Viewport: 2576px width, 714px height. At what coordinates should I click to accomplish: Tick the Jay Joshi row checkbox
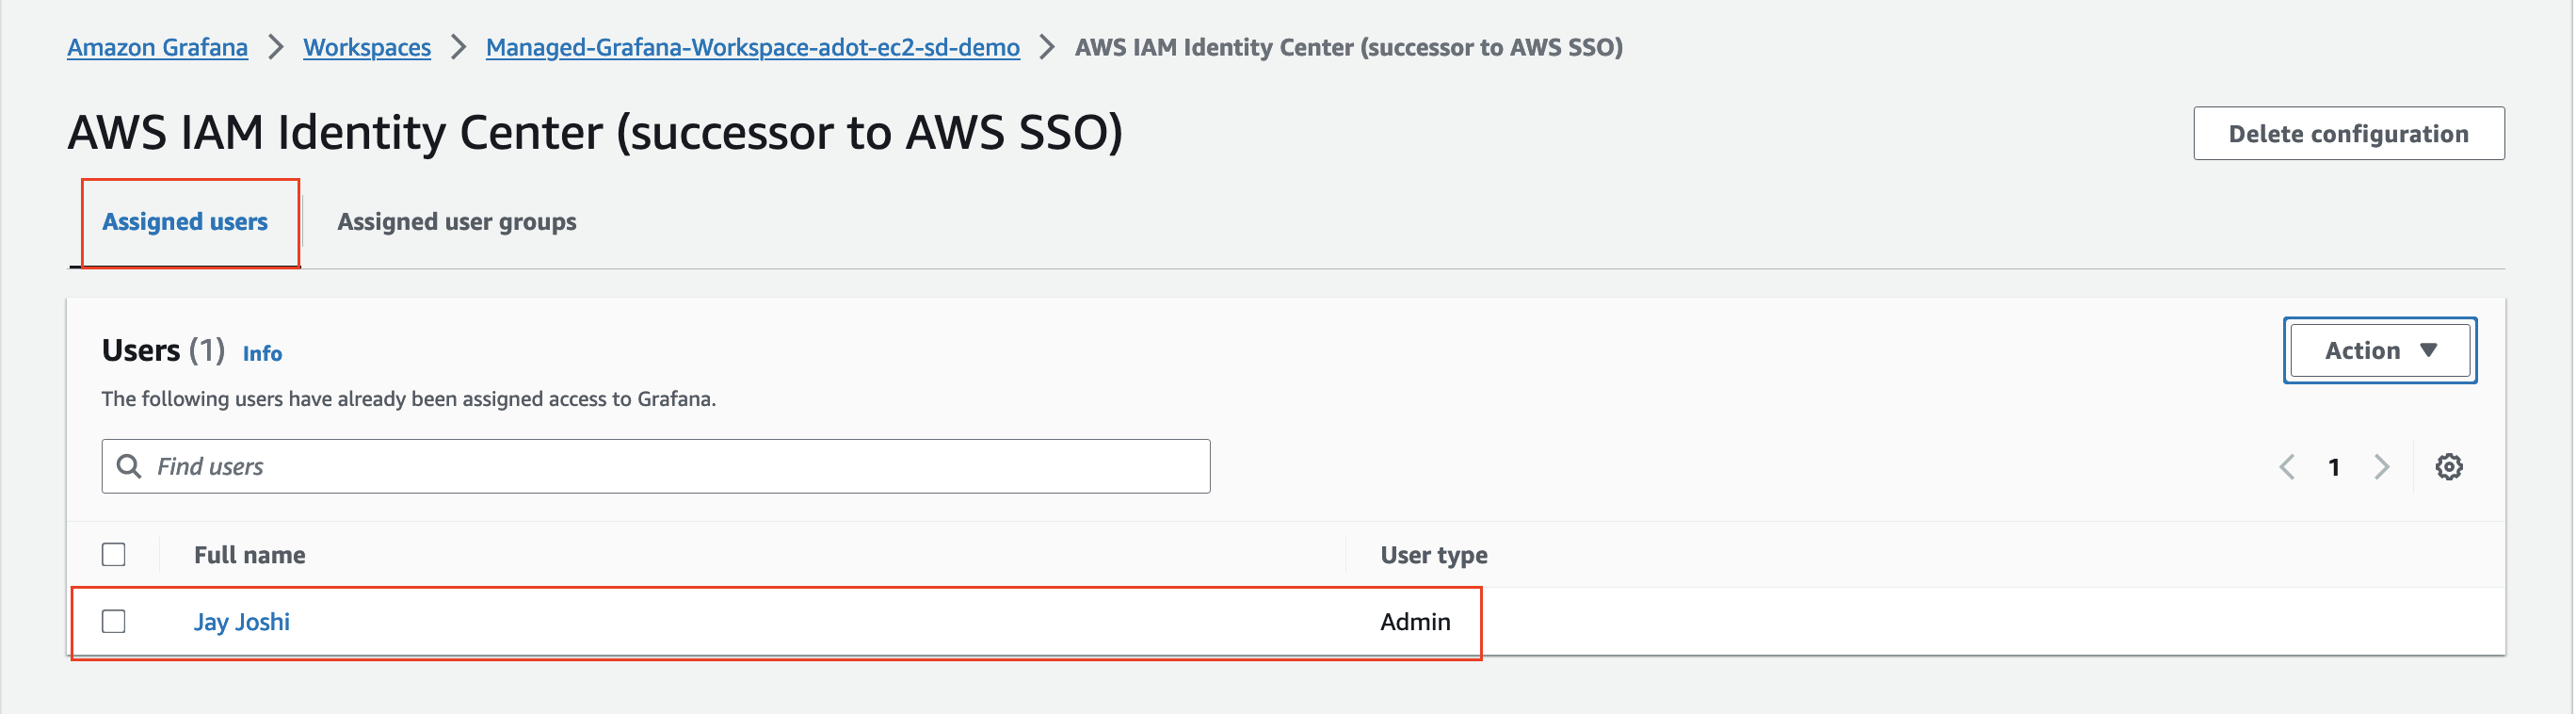[x=114, y=622]
